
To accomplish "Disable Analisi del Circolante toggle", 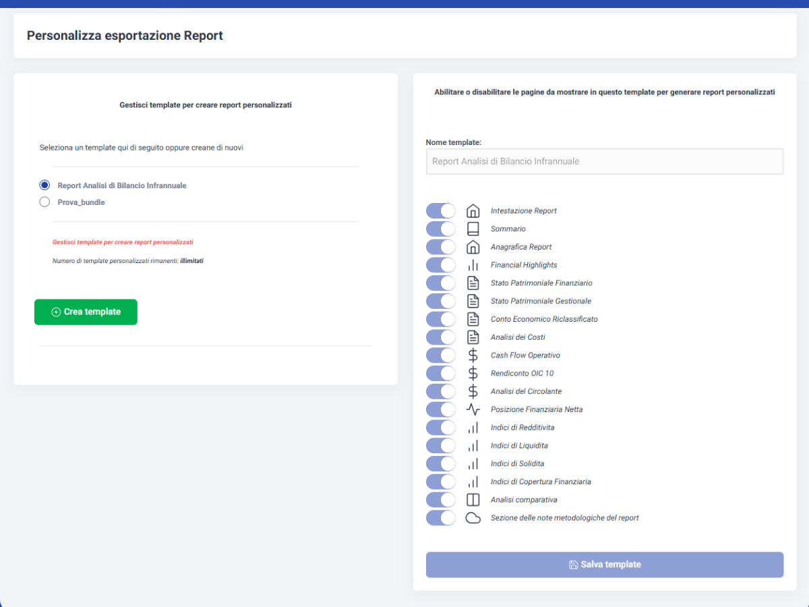I will [x=441, y=391].
